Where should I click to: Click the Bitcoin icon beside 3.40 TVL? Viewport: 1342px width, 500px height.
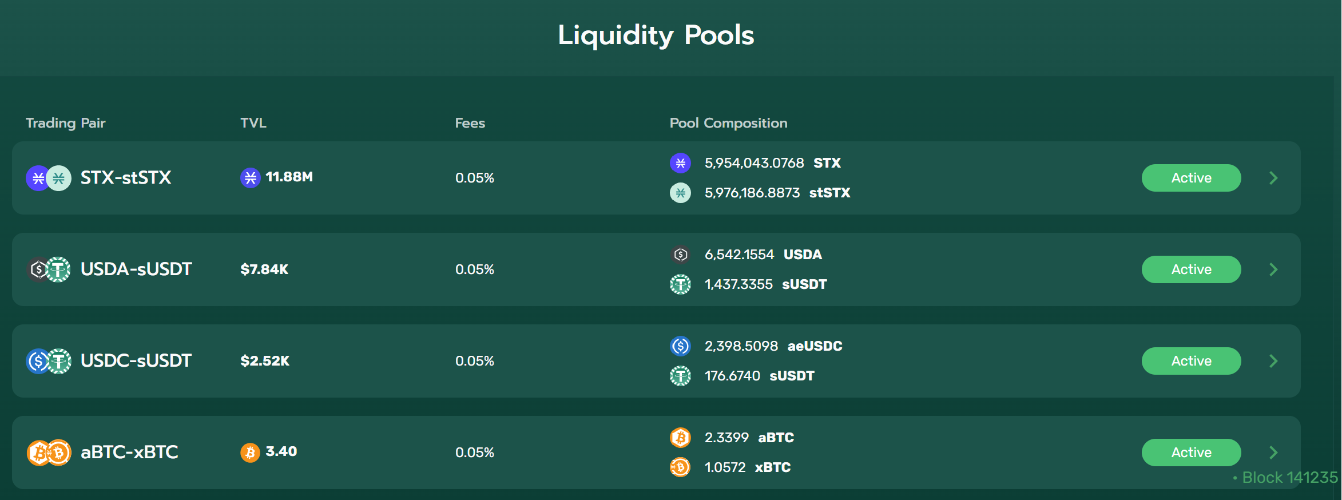[250, 453]
